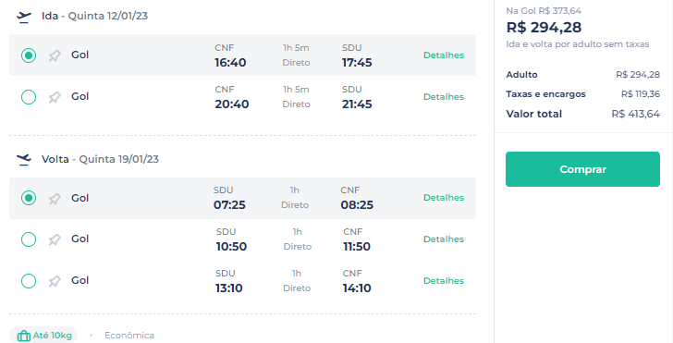Open Detalhes for the 13:10 return flight
The height and width of the screenshot is (343, 673).
click(444, 281)
